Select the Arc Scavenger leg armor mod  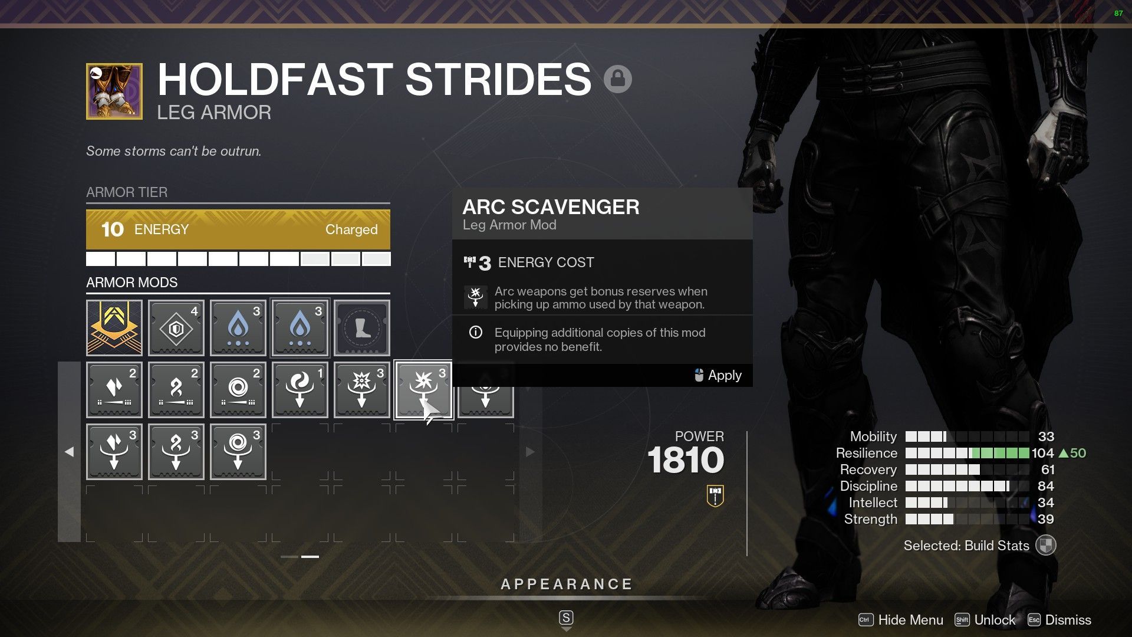pos(422,389)
